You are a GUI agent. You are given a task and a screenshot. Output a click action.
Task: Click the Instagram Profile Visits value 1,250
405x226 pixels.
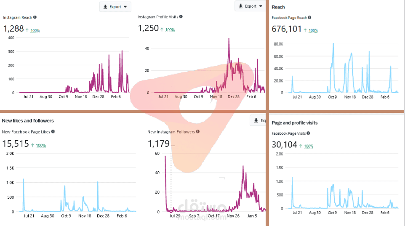[x=148, y=28]
